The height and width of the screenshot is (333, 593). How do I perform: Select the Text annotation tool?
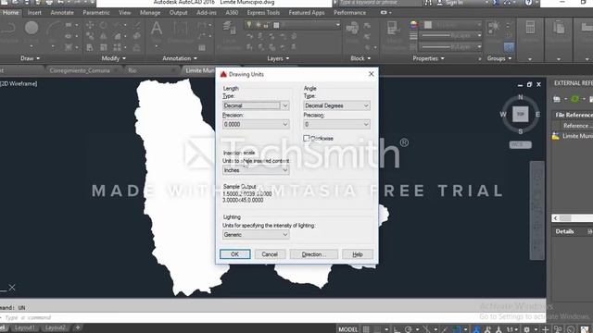pyautogui.click(x=157, y=29)
